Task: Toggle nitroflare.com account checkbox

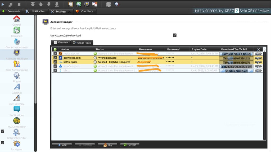Action: [x=55, y=66]
